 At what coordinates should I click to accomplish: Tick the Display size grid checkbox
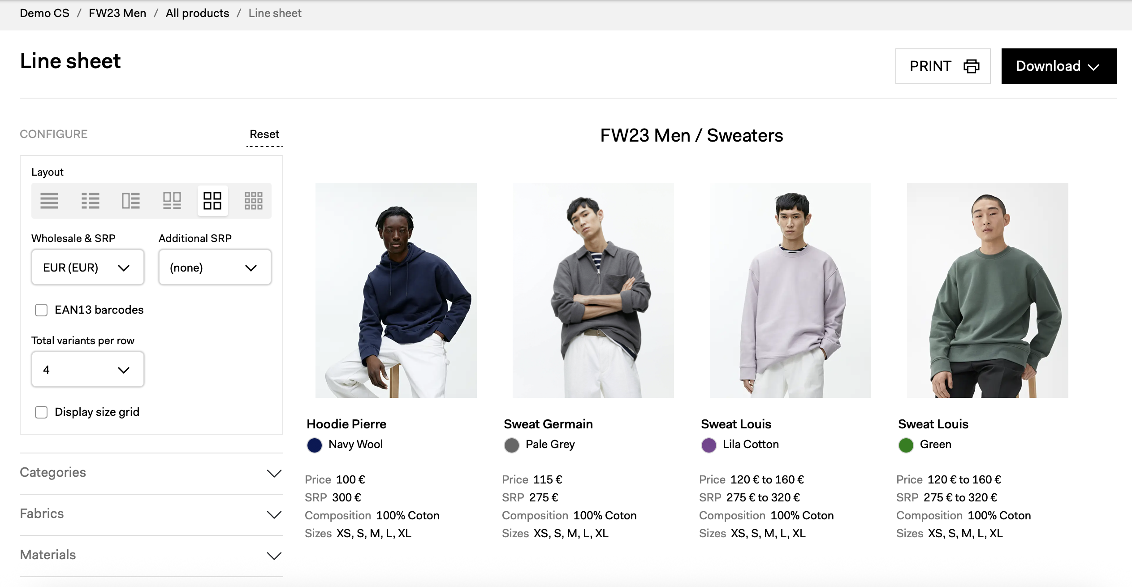click(41, 412)
